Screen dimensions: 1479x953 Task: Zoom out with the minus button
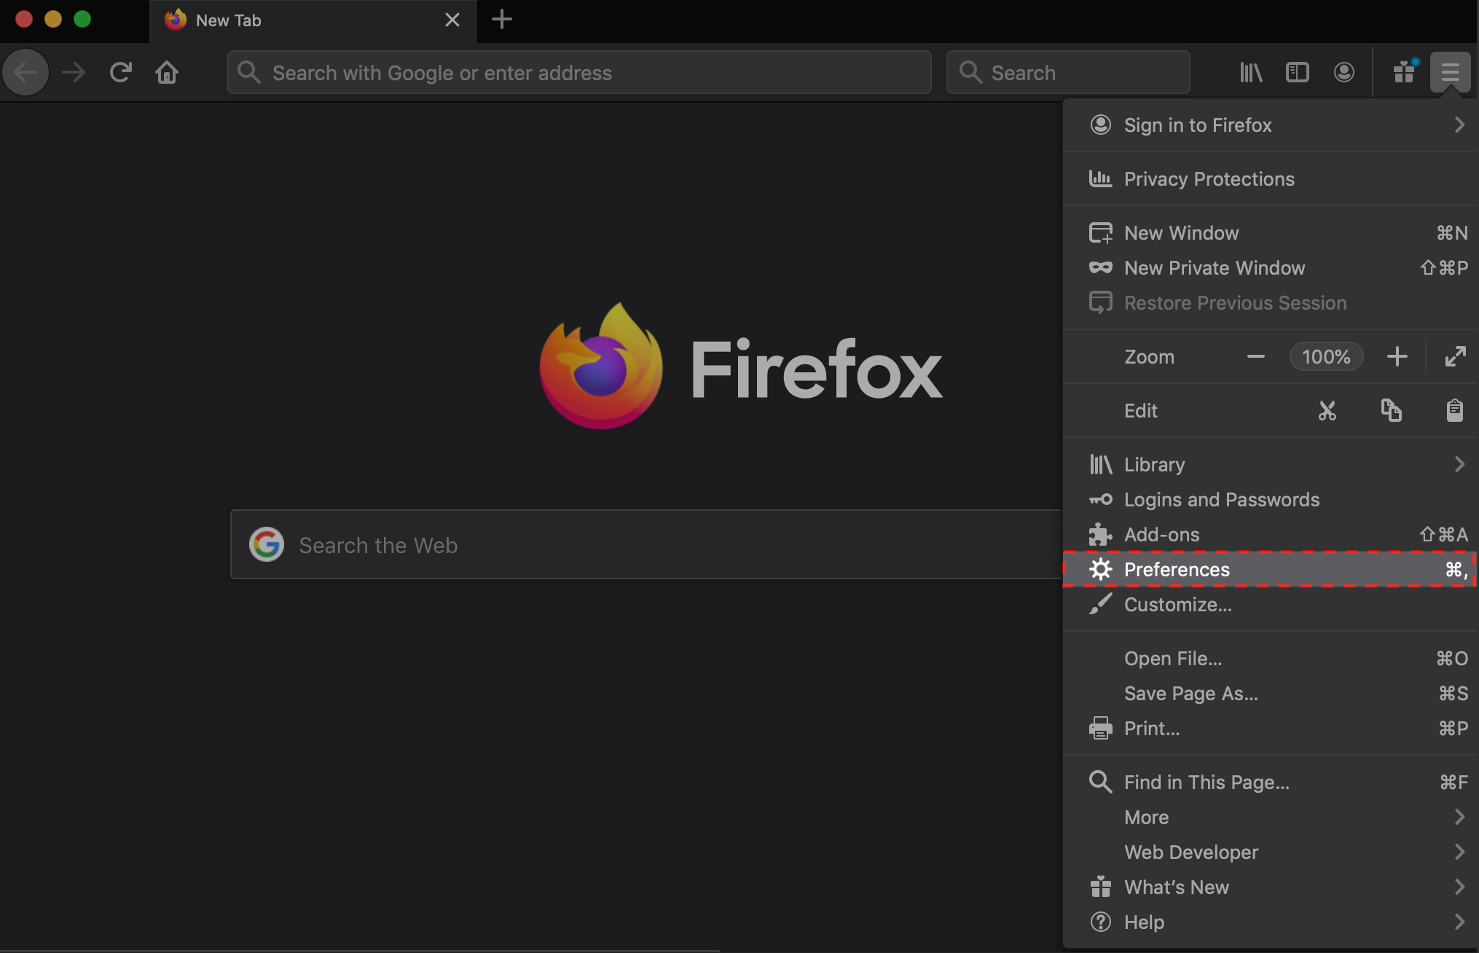pyautogui.click(x=1256, y=357)
